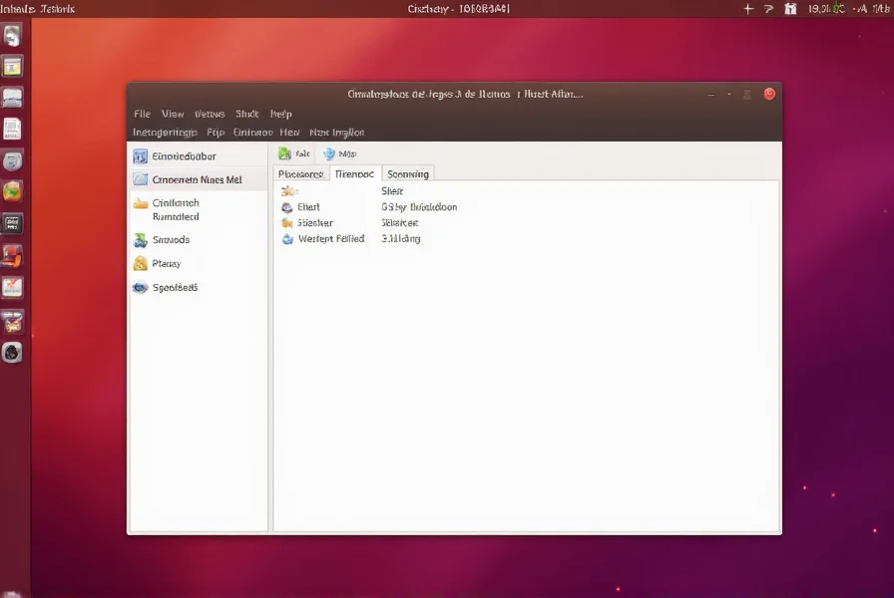894x598 pixels.
Task: Switch to the rightmost "Scomning" tab
Action: [407, 173]
